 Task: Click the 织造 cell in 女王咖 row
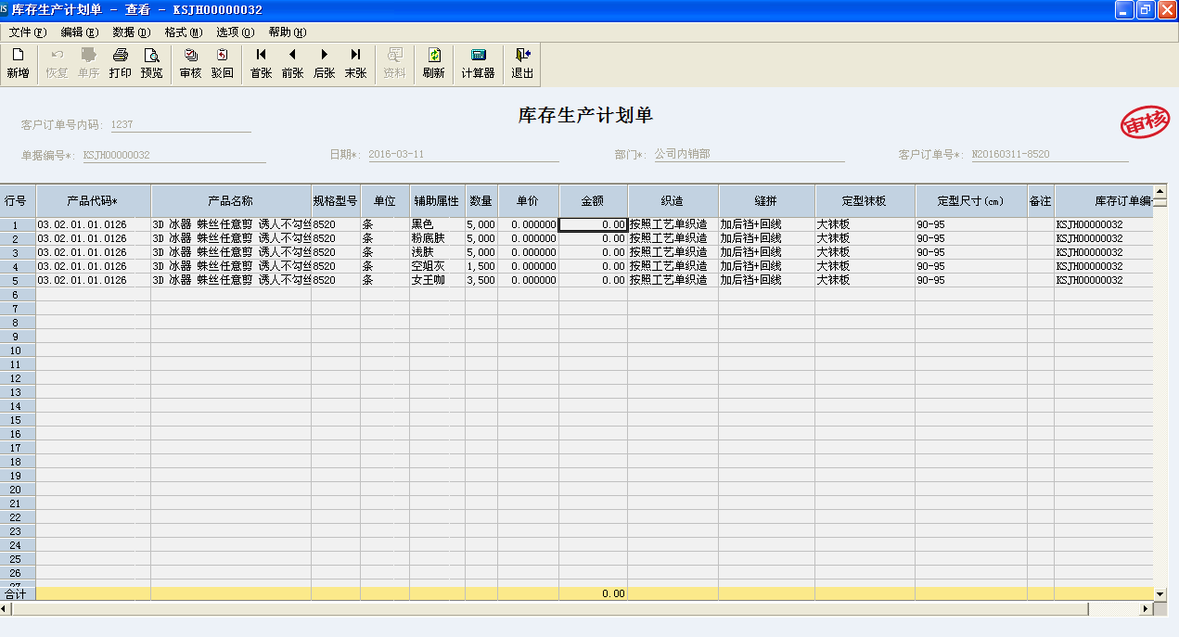tap(673, 280)
